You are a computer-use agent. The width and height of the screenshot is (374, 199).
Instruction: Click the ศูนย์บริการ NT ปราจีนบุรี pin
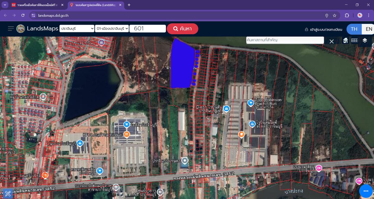[x=160, y=192]
